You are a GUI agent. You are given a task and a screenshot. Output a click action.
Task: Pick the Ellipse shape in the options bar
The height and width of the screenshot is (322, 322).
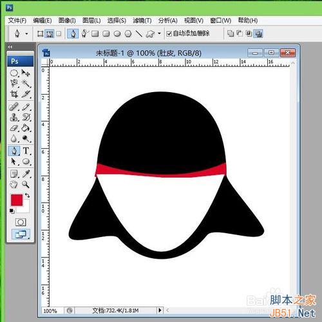pyautogui.click(x=117, y=33)
